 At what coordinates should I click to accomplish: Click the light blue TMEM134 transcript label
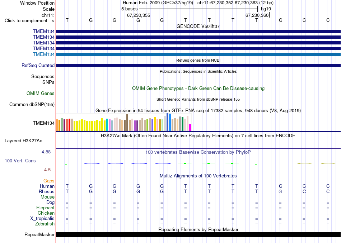tap(44, 54)
